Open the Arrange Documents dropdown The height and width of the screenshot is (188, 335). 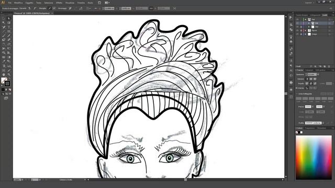[x=107, y=3]
